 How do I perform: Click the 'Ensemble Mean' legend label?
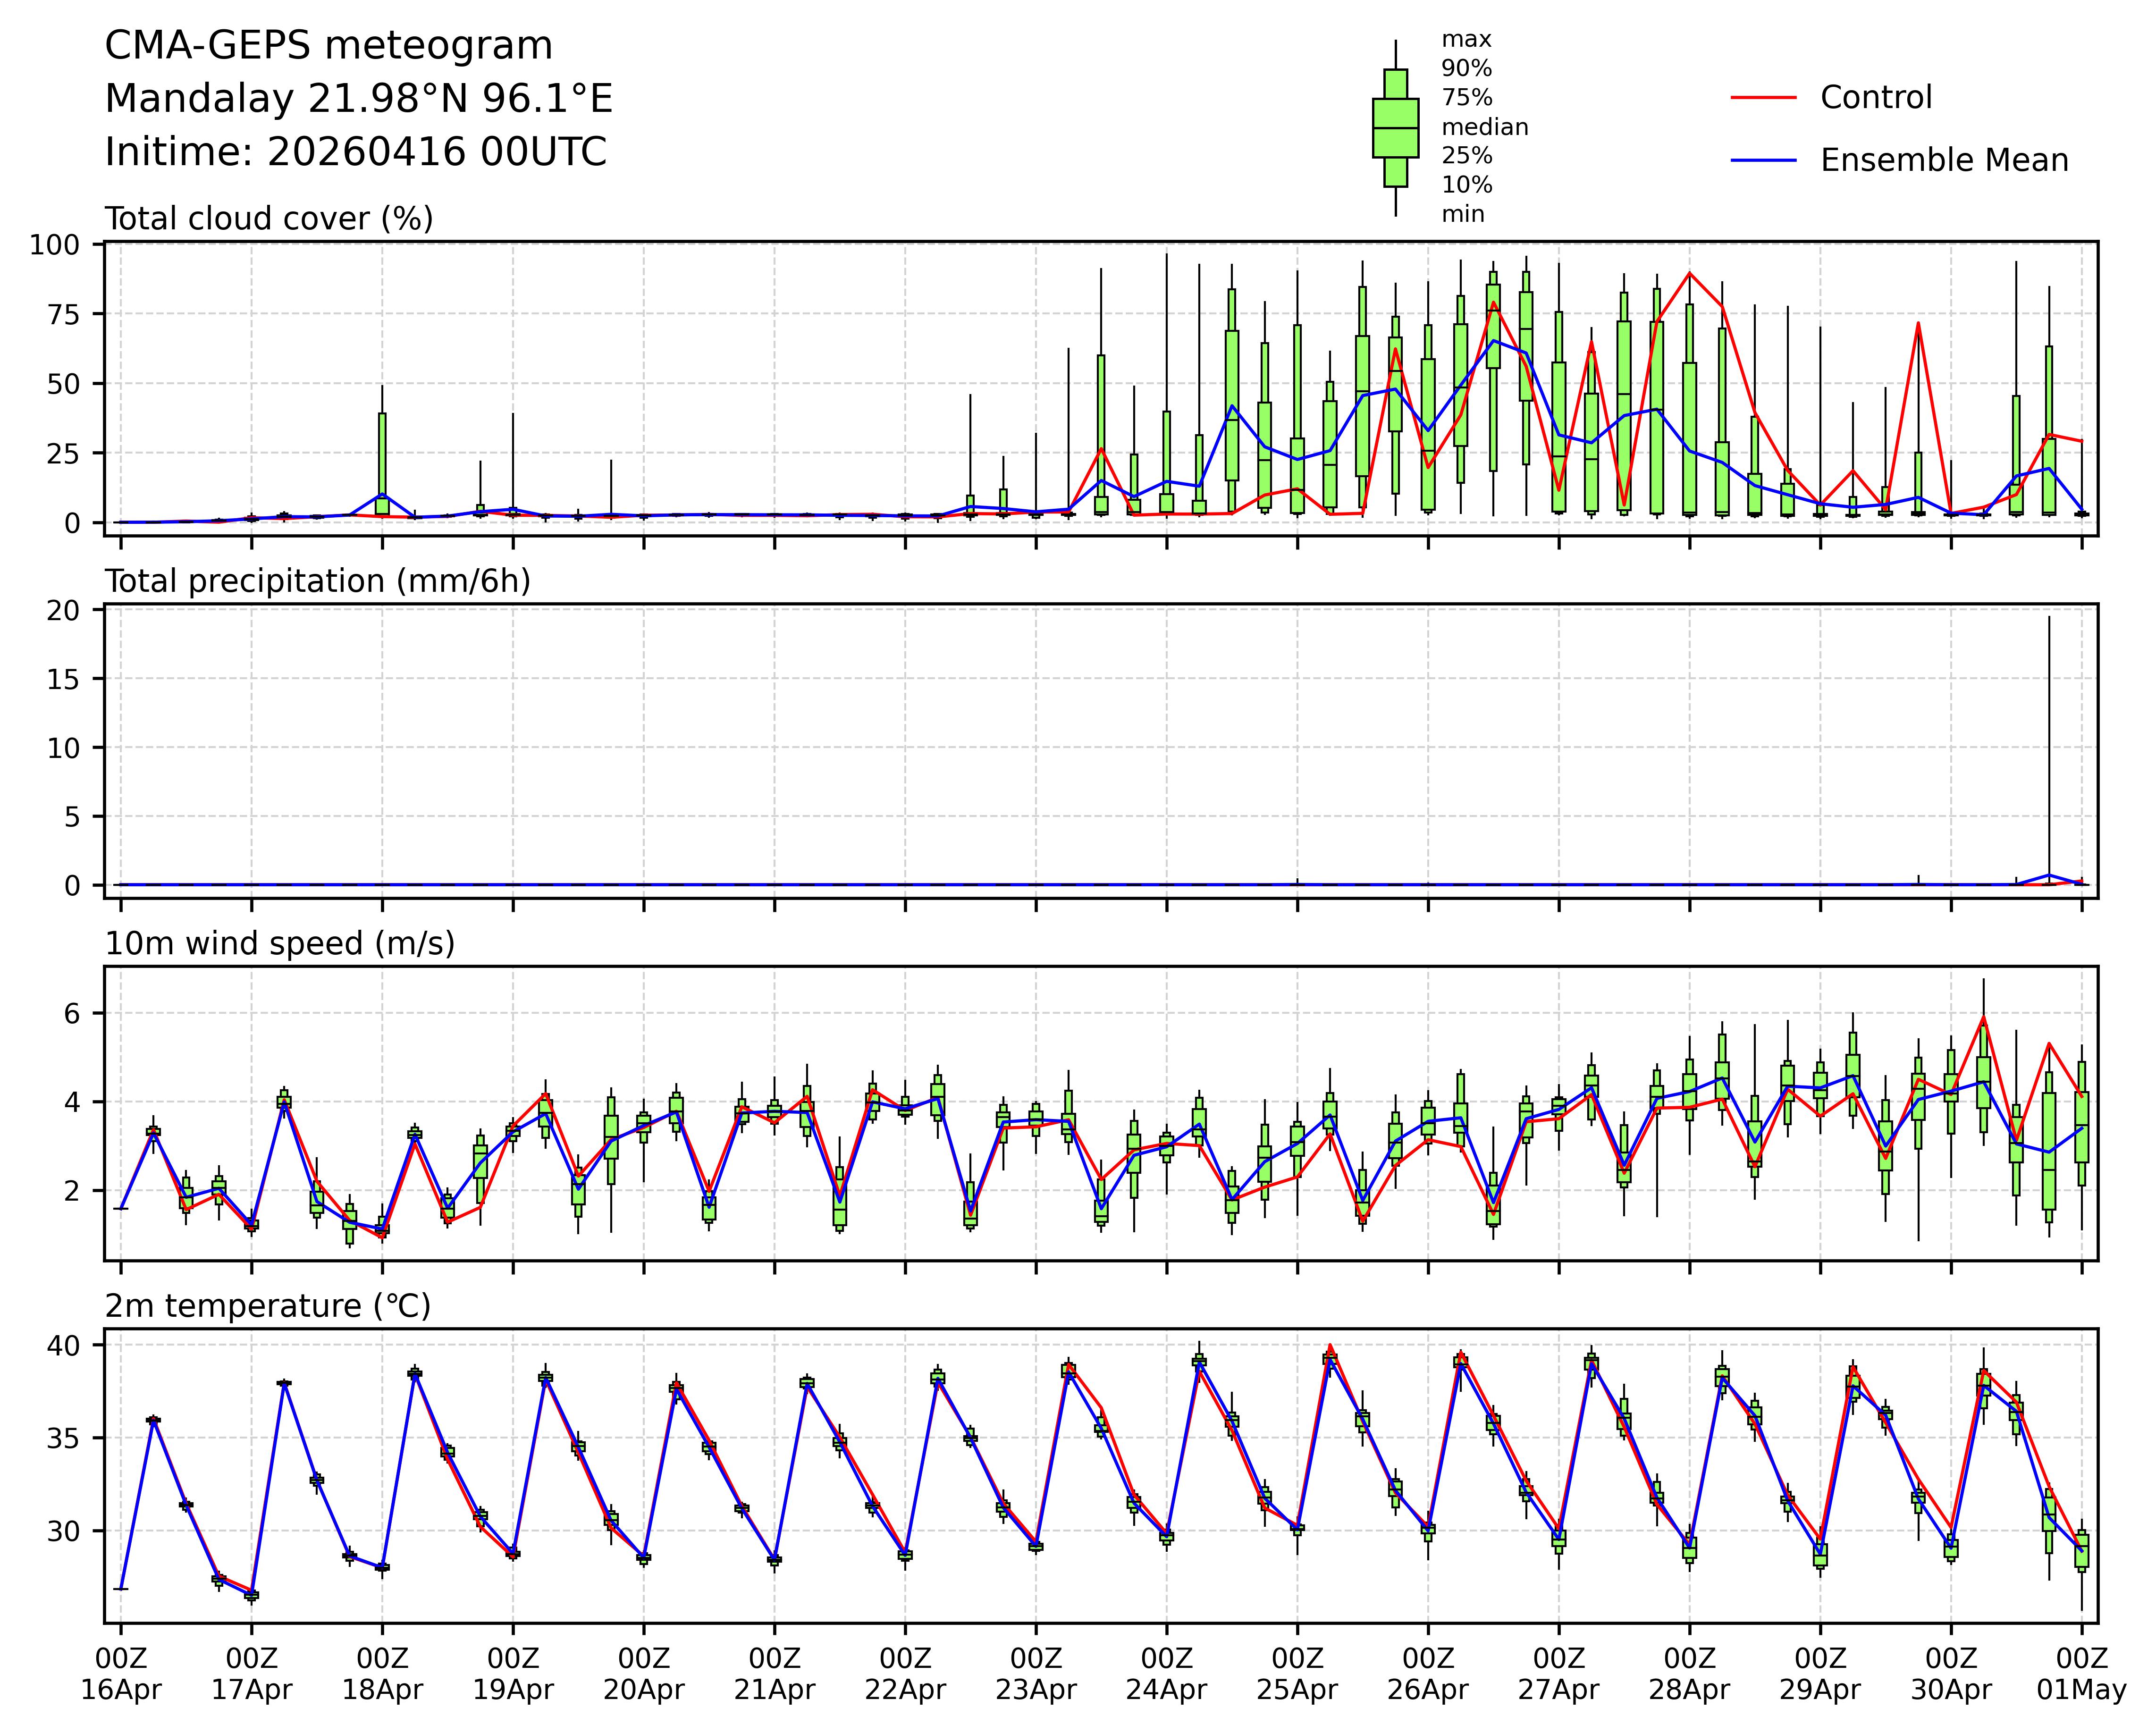click(x=1943, y=160)
